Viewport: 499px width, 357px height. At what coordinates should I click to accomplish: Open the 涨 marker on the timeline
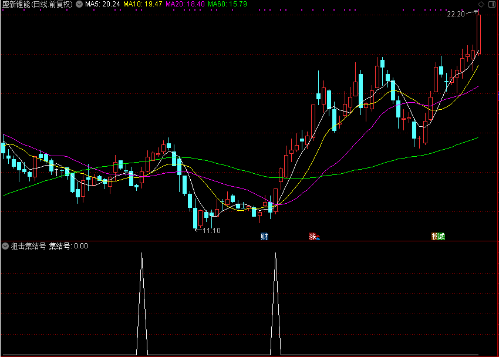[x=312, y=237]
